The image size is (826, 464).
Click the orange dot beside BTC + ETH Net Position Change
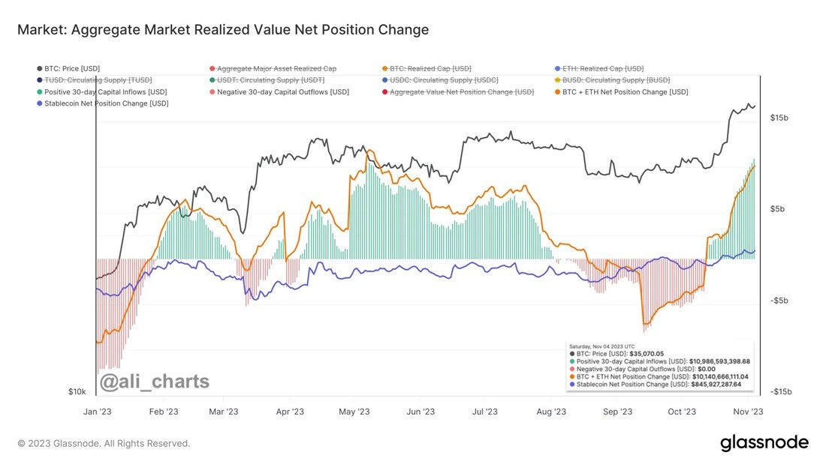pos(557,92)
